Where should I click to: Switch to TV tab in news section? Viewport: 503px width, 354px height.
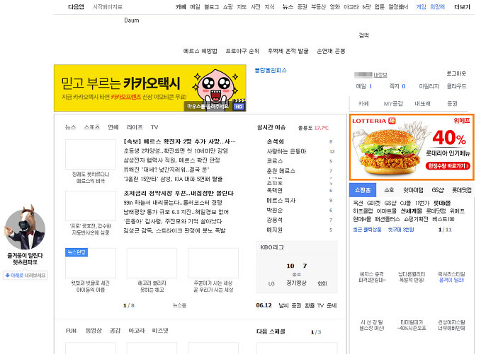tap(154, 127)
